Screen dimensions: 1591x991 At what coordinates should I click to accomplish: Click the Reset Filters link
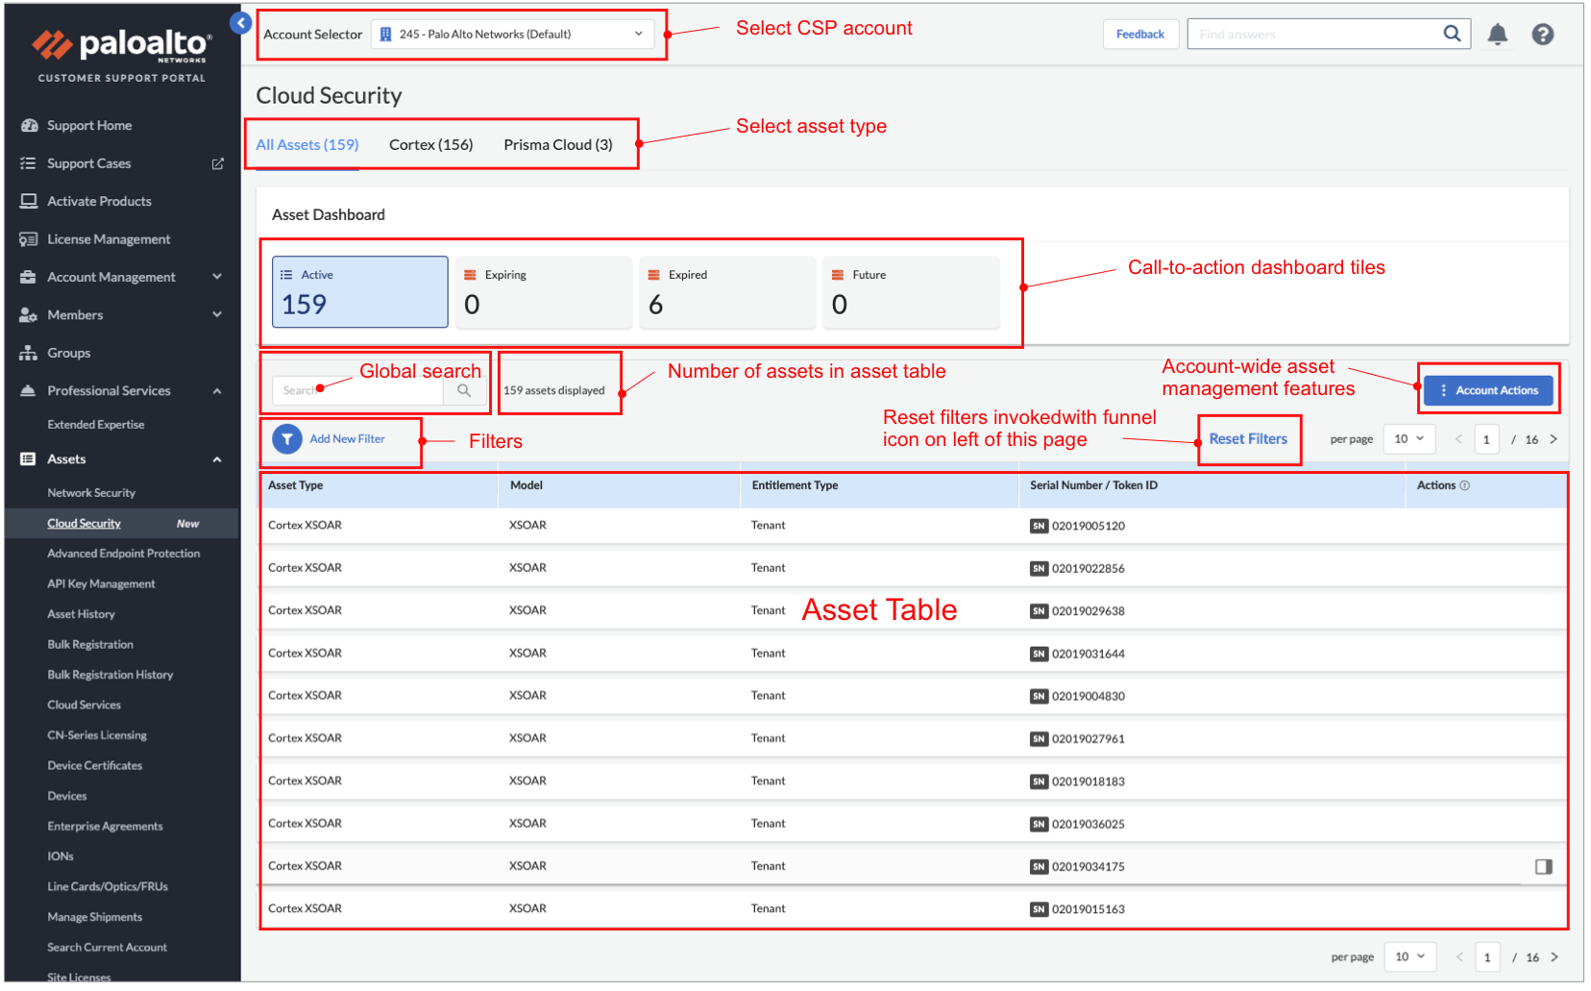point(1247,439)
